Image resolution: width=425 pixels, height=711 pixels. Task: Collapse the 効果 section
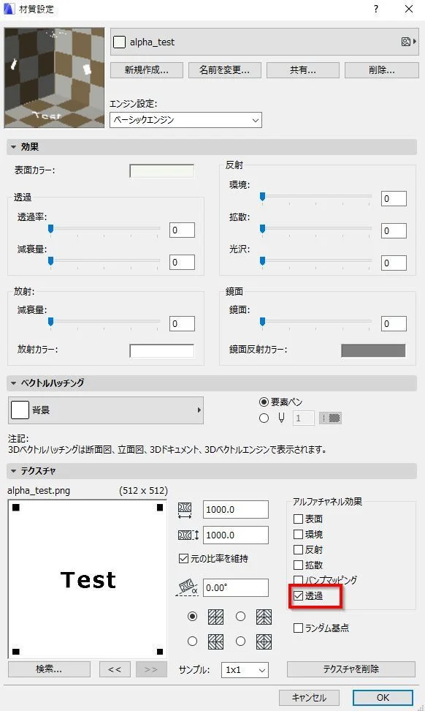tap(14, 147)
